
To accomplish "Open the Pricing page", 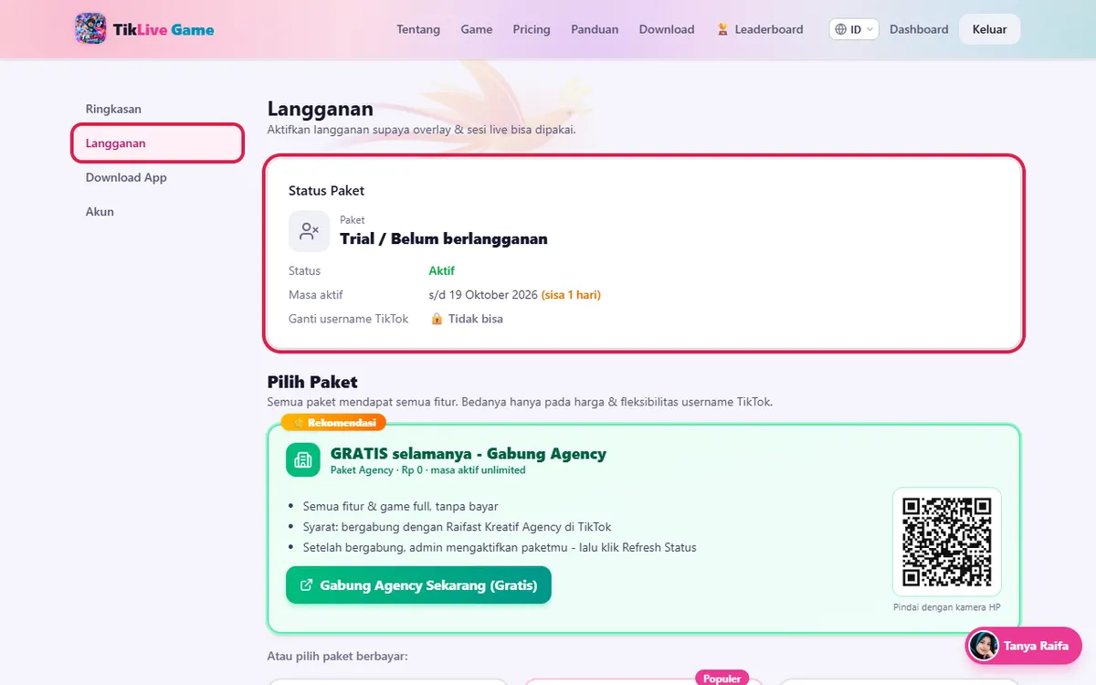I will pos(532,29).
